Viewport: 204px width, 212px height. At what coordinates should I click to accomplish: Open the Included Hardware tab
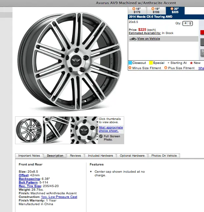pos(101,156)
